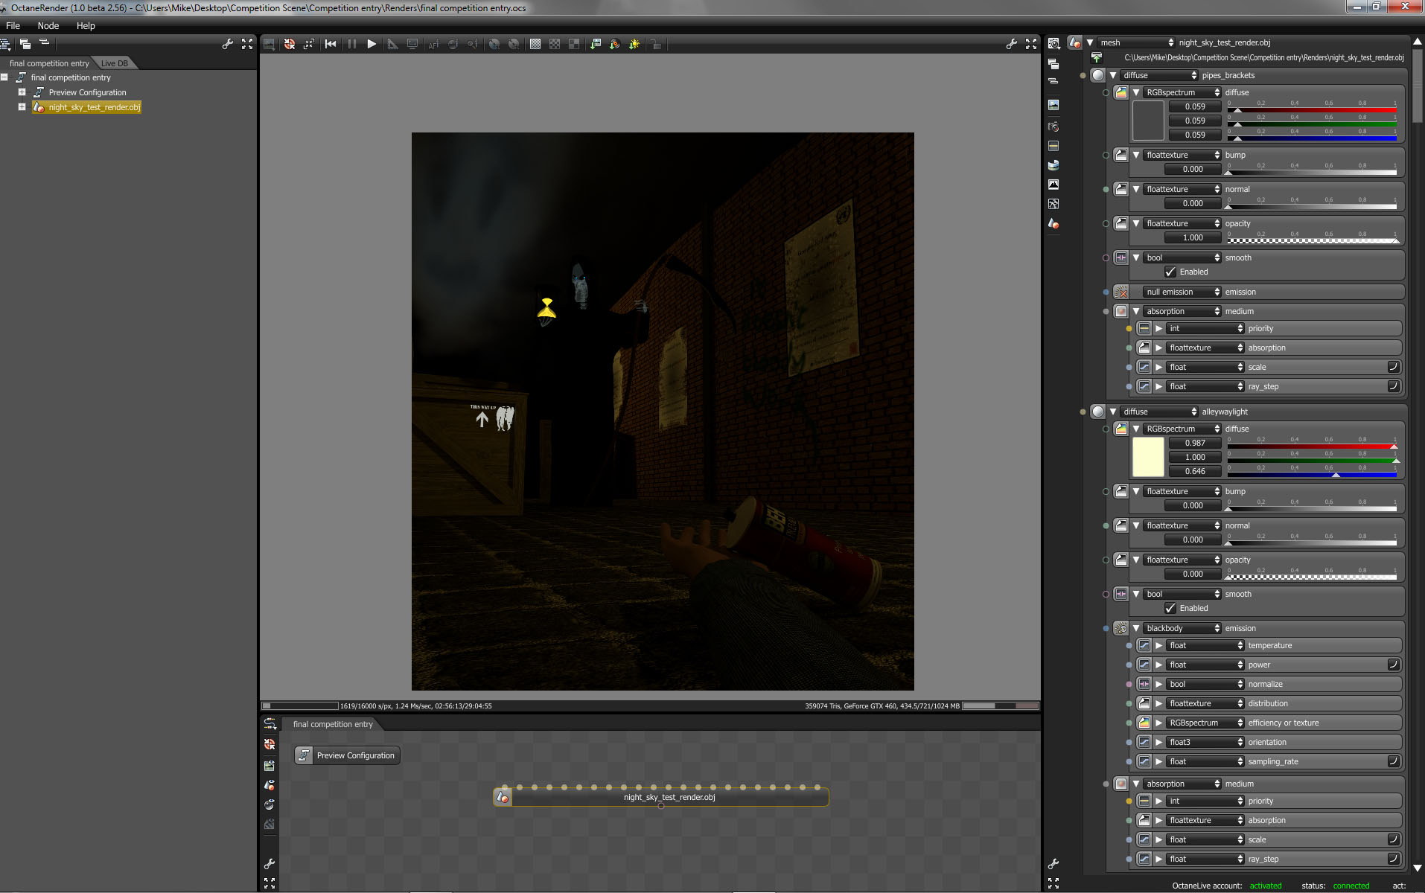Click the checkerboard alpha background icon
1425x893 pixels.
[555, 45]
